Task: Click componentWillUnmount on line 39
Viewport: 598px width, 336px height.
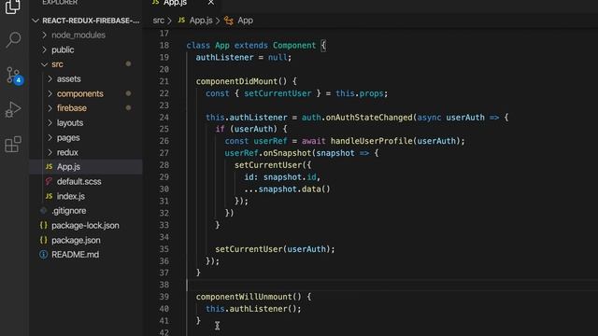Action: (x=244, y=297)
